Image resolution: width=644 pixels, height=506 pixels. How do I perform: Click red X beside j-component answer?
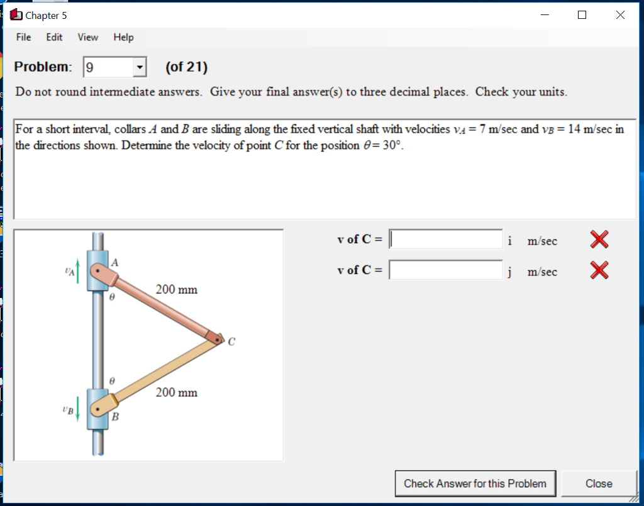pyautogui.click(x=598, y=270)
